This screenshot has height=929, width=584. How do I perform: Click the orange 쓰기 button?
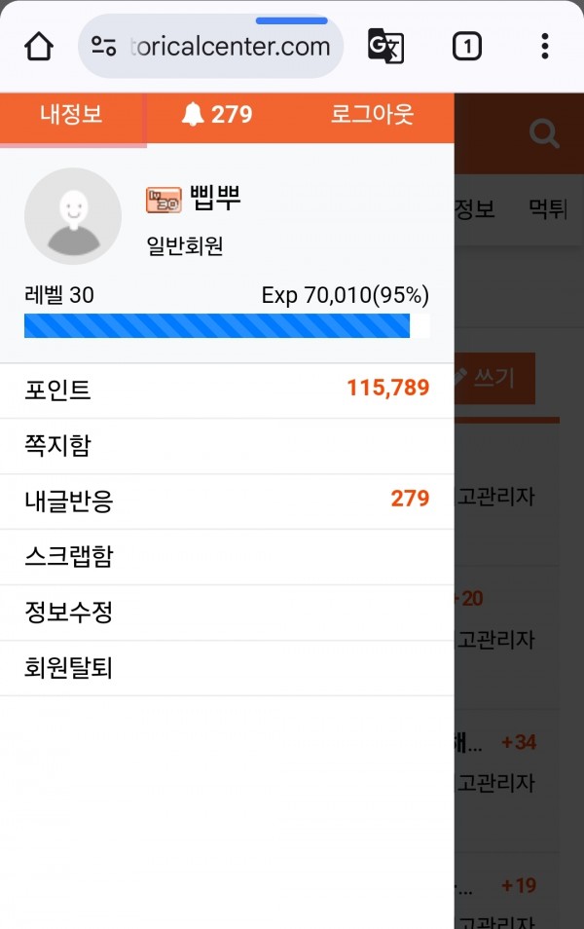click(x=494, y=379)
